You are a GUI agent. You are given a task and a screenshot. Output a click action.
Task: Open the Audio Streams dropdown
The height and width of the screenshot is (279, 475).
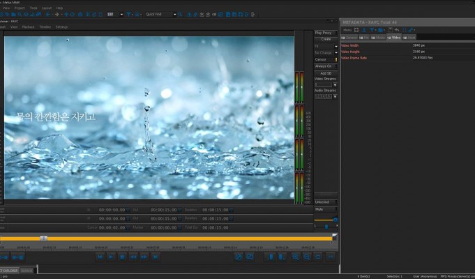(x=335, y=97)
